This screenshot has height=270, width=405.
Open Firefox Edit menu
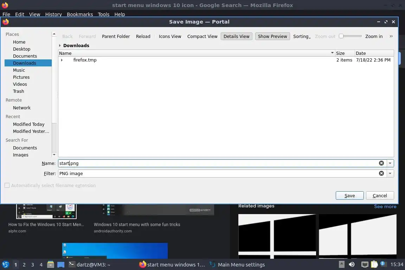(20, 14)
